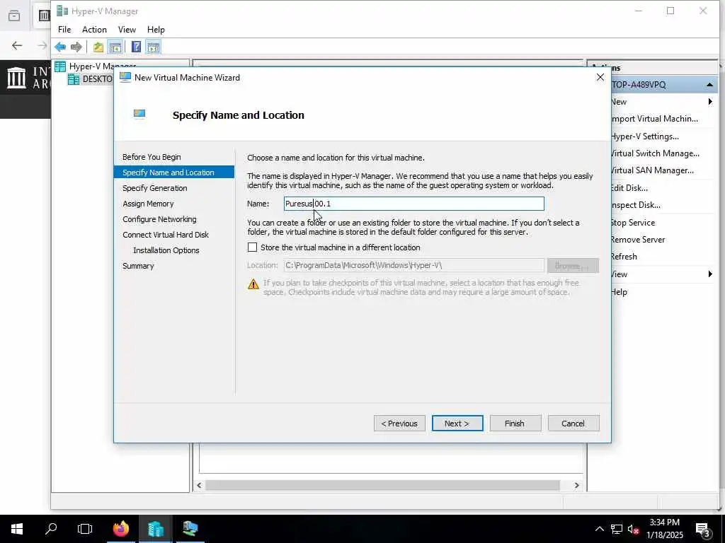The width and height of the screenshot is (725, 543).
Task: Click the muted volume tray icon
Action: (x=634, y=529)
